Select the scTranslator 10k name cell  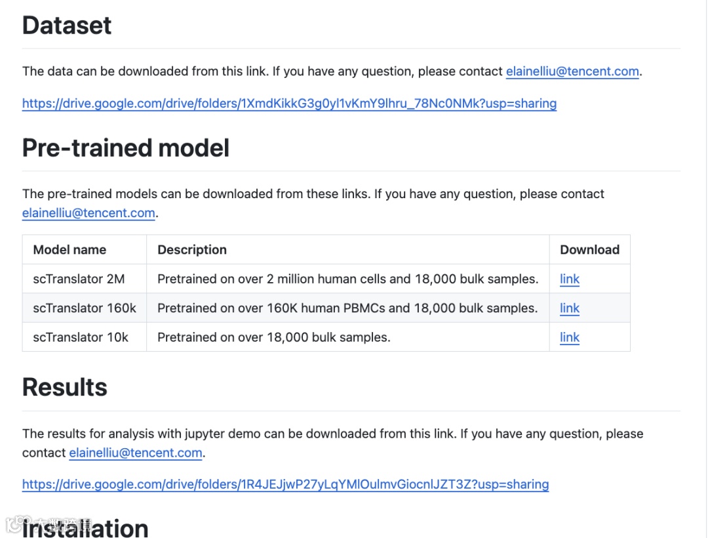81,338
